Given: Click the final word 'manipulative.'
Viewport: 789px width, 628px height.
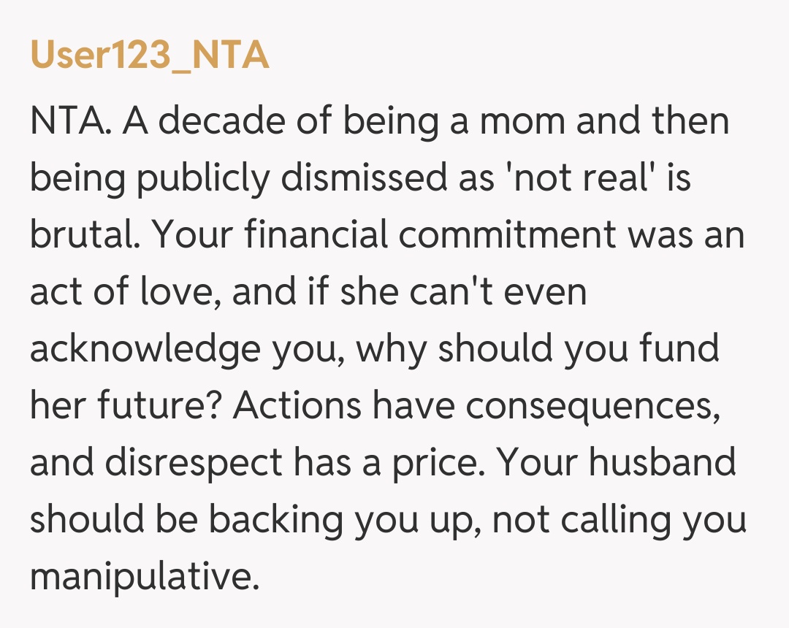Looking at the screenshot, I should tap(145, 577).
